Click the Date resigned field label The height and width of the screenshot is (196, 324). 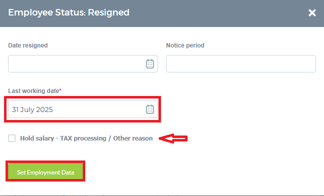(28, 45)
